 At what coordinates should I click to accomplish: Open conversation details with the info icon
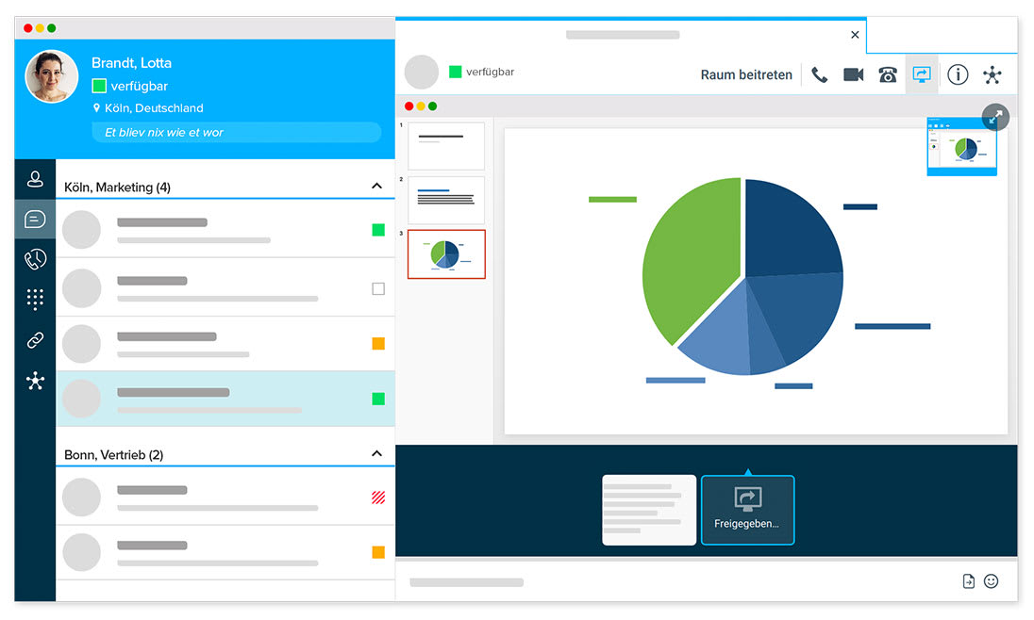(958, 74)
